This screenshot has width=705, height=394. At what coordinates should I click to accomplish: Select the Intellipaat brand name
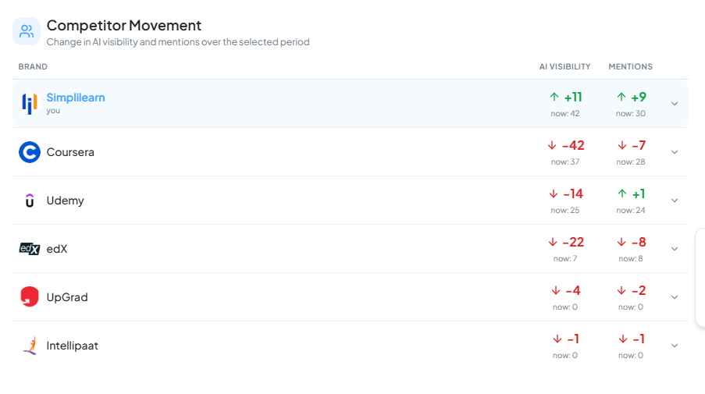(x=73, y=346)
